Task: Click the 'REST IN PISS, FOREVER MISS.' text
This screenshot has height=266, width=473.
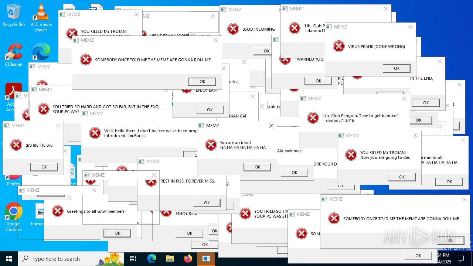Action: pyautogui.click(x=188, y=181)
